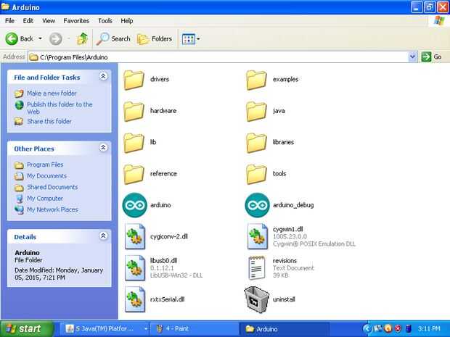The width and height of the screenshot is (450, 337).
Task: Open the Back history dropdown arrow
Action: click(x=40, y=38)
